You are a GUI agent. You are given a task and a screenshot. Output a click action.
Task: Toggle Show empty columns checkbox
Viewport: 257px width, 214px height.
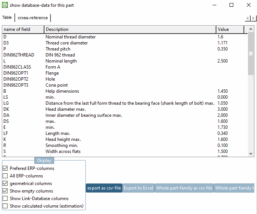(5, 191)
